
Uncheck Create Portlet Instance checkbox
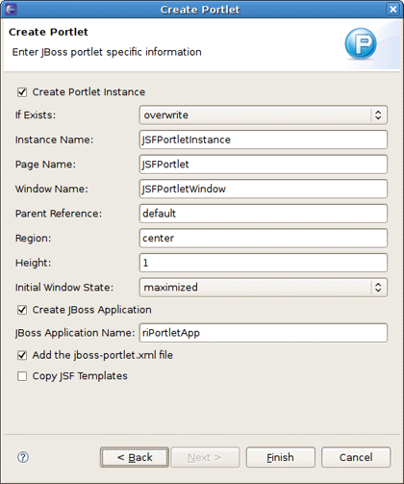click(22, 92)
